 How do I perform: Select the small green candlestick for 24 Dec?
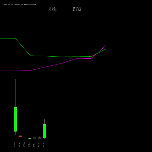click(40, 138)
